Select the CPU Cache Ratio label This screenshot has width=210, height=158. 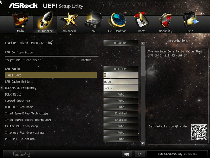17,81
